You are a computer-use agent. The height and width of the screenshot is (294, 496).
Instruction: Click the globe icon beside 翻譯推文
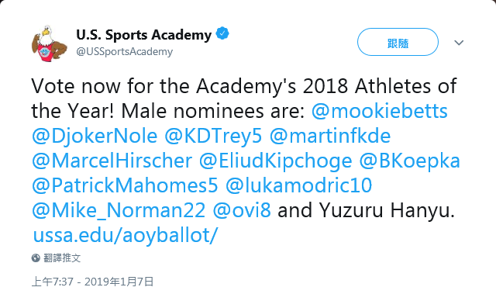pos(36,258)
